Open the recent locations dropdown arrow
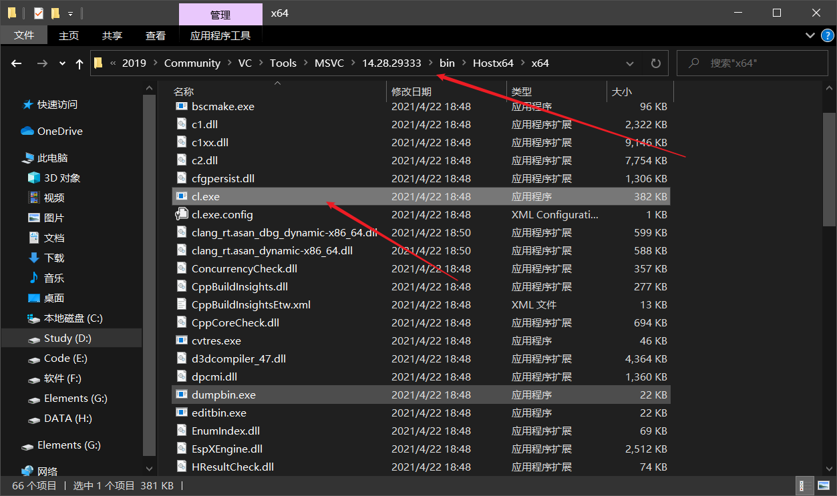This screenshot has height=496, width=837. [x=62, y=63]
